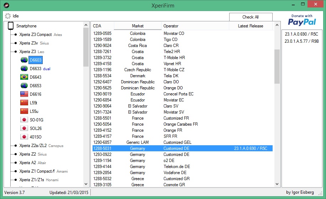Select the o2 DE row
Viewport: 326px width, 199px height.
183,160
